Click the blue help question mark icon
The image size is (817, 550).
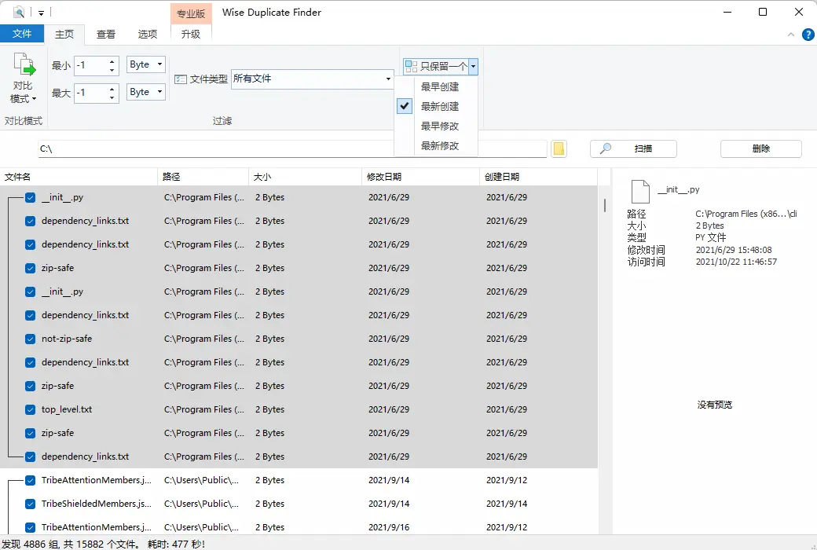tap(808, 35)
